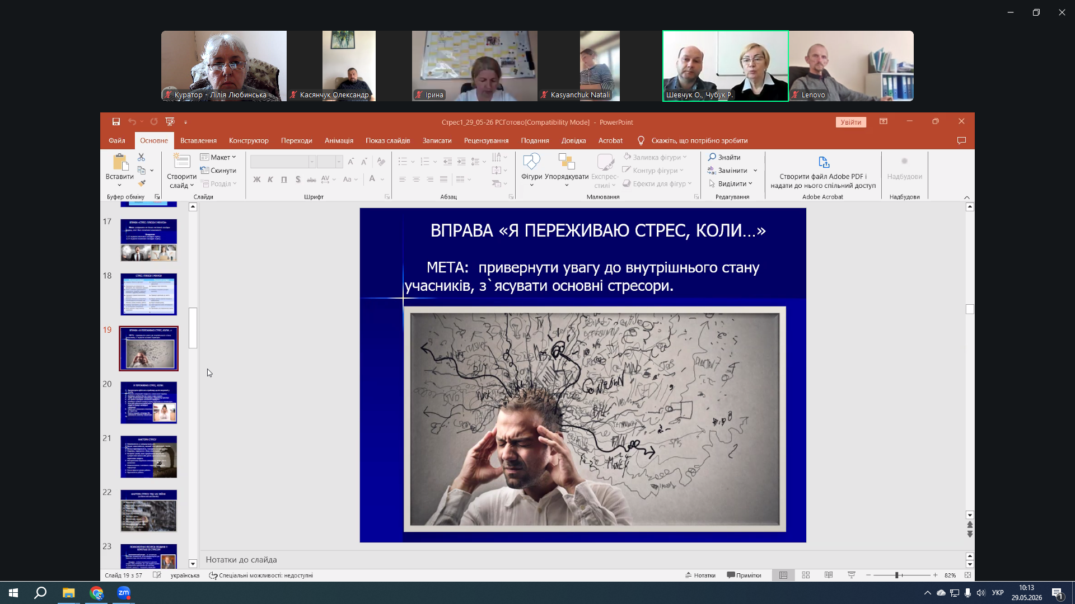Switch to the Конструктор tab

click(x=249, y=140)
